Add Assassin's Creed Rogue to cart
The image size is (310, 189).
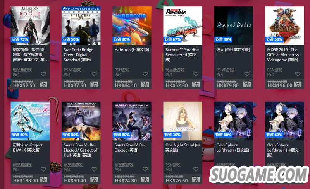[43, 84]
